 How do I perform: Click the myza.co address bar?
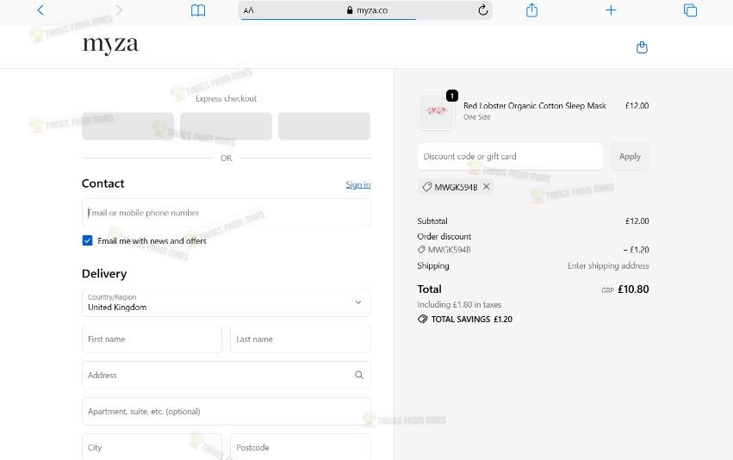(x=365, y=10)
